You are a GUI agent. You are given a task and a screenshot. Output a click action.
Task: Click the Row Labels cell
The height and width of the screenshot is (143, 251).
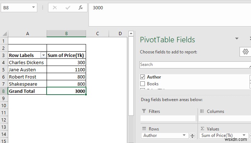(27, 55)
